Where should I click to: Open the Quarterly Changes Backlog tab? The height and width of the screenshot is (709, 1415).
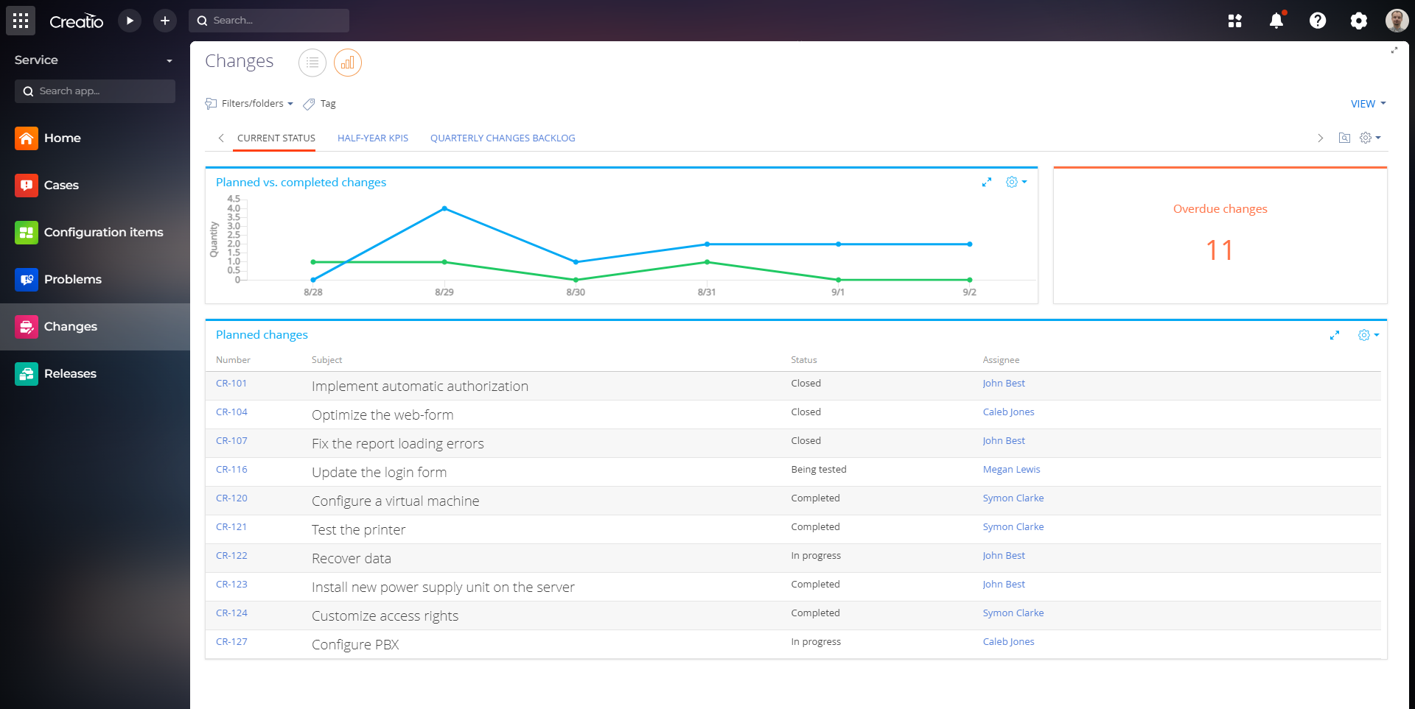[503, 138]
